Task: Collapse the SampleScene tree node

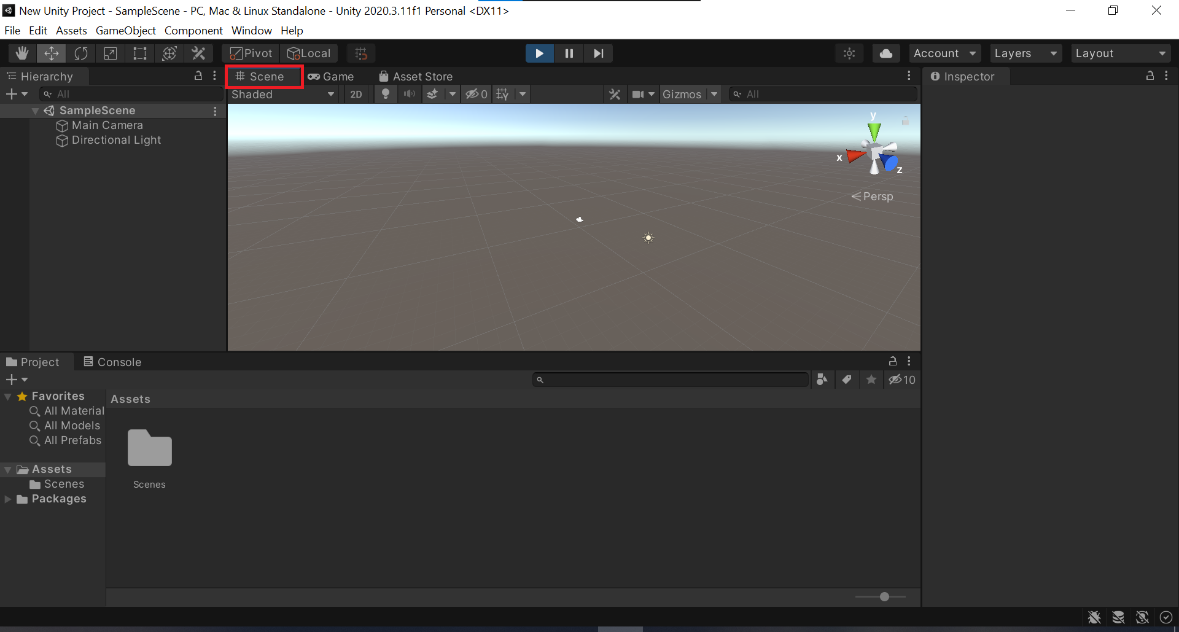Action: pyautogui.click(x=35, y=111)
